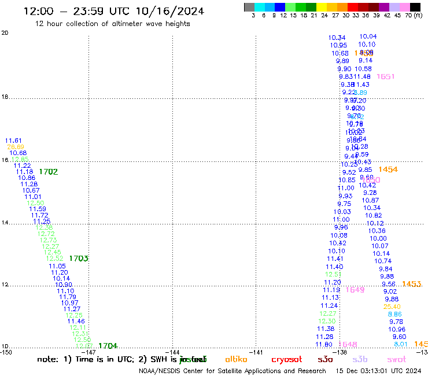The height and width of the screenshot is (376, 428).
Task: Click the subtitle '12 hour collection of altimeter wave heights'
Action: (112, 24)
